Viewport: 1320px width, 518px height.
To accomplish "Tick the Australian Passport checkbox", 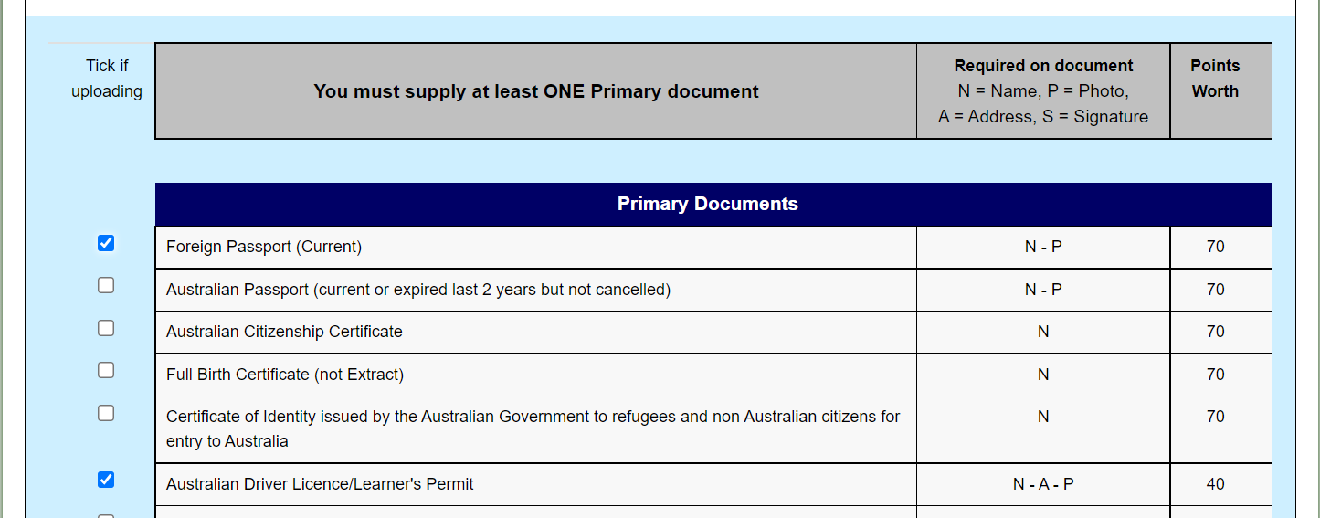I will pos(106,285).
